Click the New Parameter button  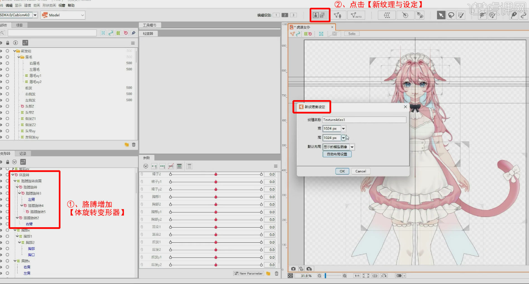pos(249,273)
